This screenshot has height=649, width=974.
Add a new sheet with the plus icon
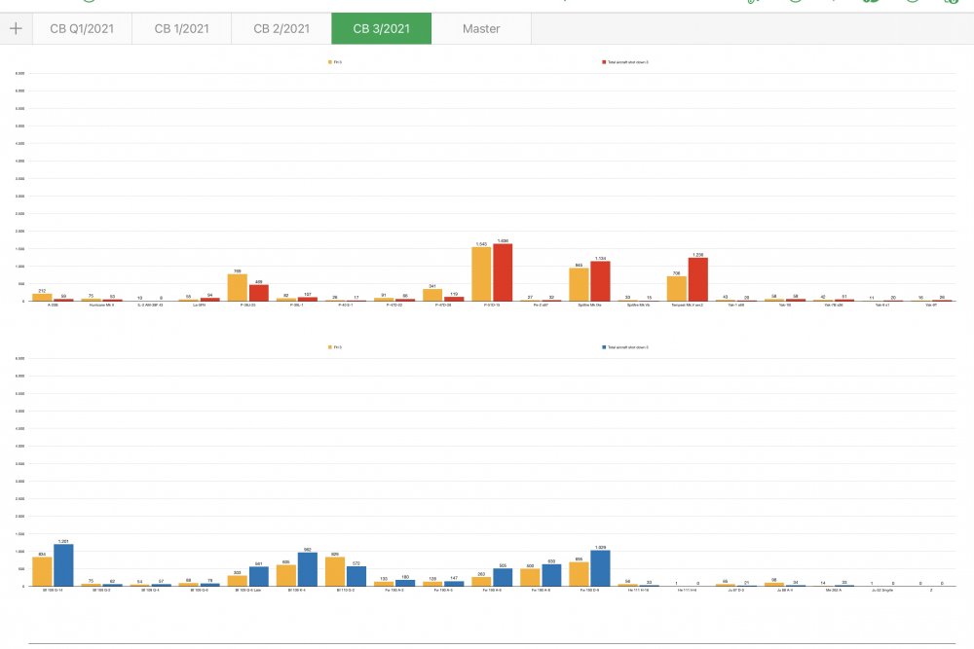coord(17,28)
